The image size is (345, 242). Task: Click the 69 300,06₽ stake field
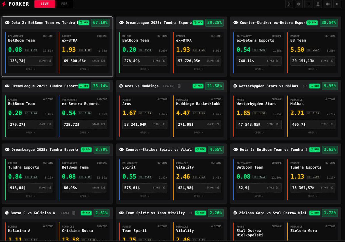tap(84, 61)
